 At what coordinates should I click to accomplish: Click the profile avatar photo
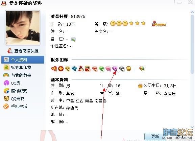(23, 28)
